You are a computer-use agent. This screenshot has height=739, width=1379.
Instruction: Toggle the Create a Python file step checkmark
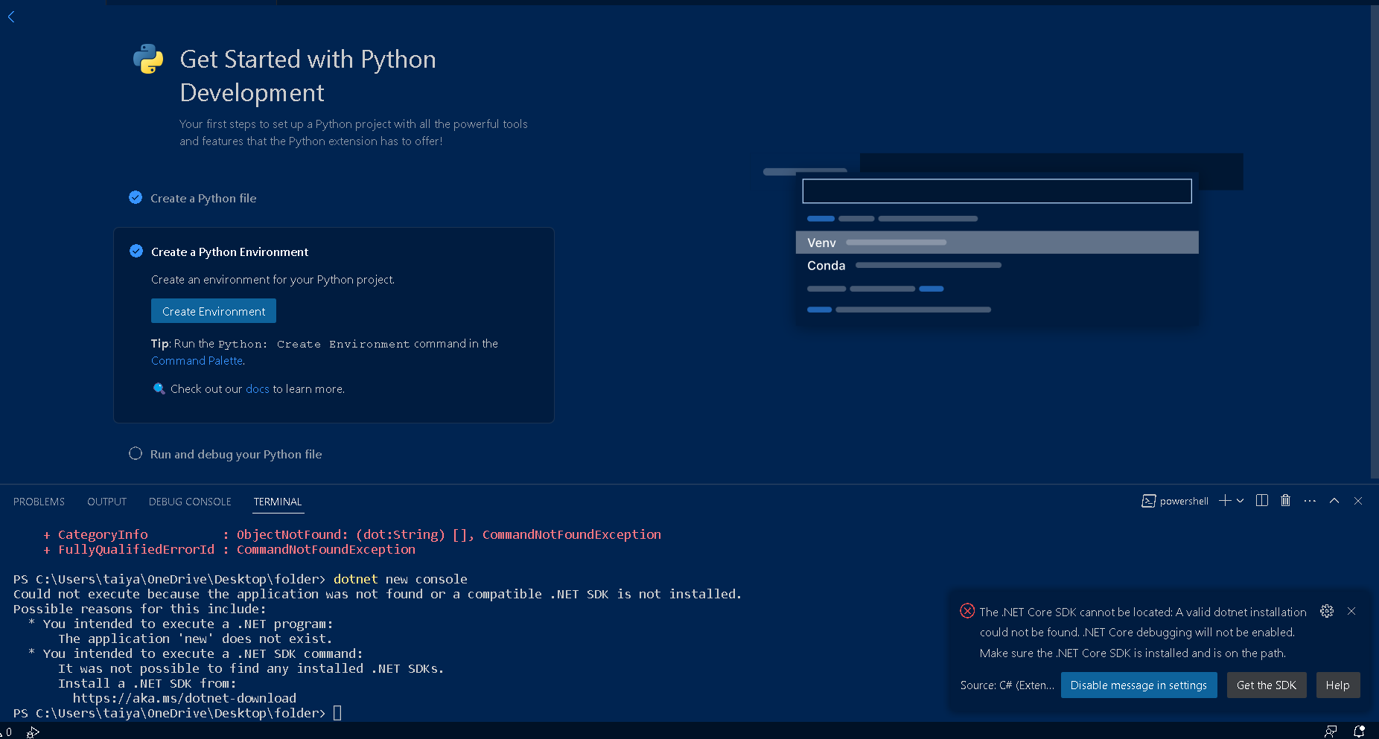(135, 197)
